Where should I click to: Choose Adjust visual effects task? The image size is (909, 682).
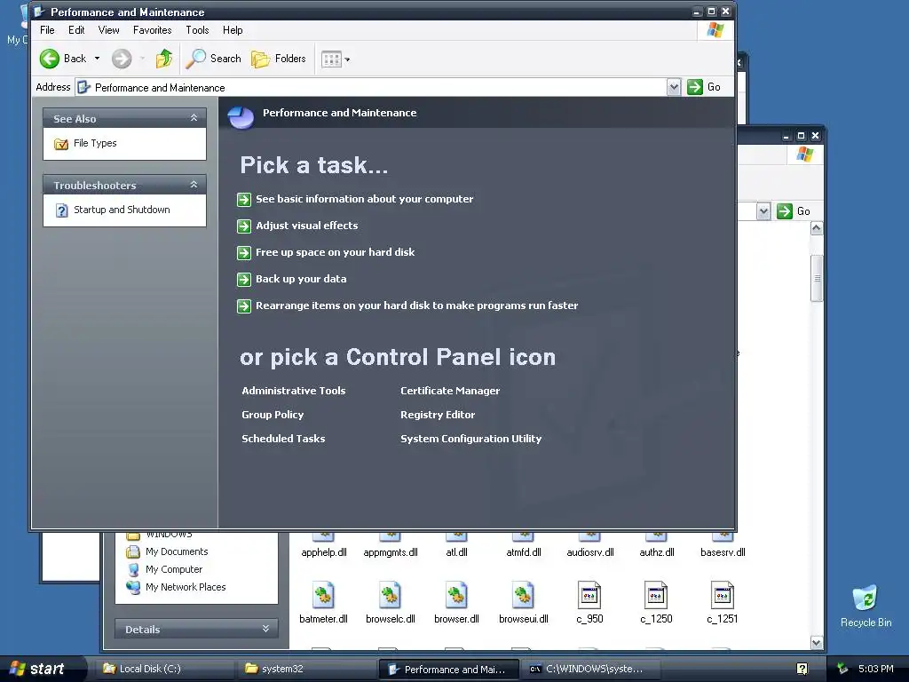coord(306,226)
